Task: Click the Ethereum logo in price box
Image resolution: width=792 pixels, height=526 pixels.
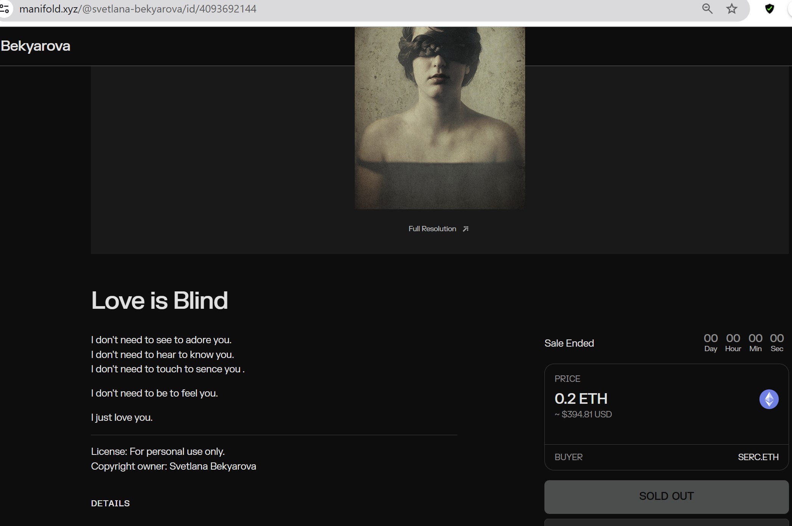Action: (x=769, y=399)
